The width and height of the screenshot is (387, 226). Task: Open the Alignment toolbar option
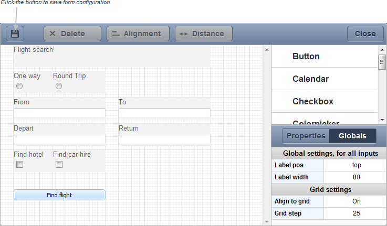point(138,34)
